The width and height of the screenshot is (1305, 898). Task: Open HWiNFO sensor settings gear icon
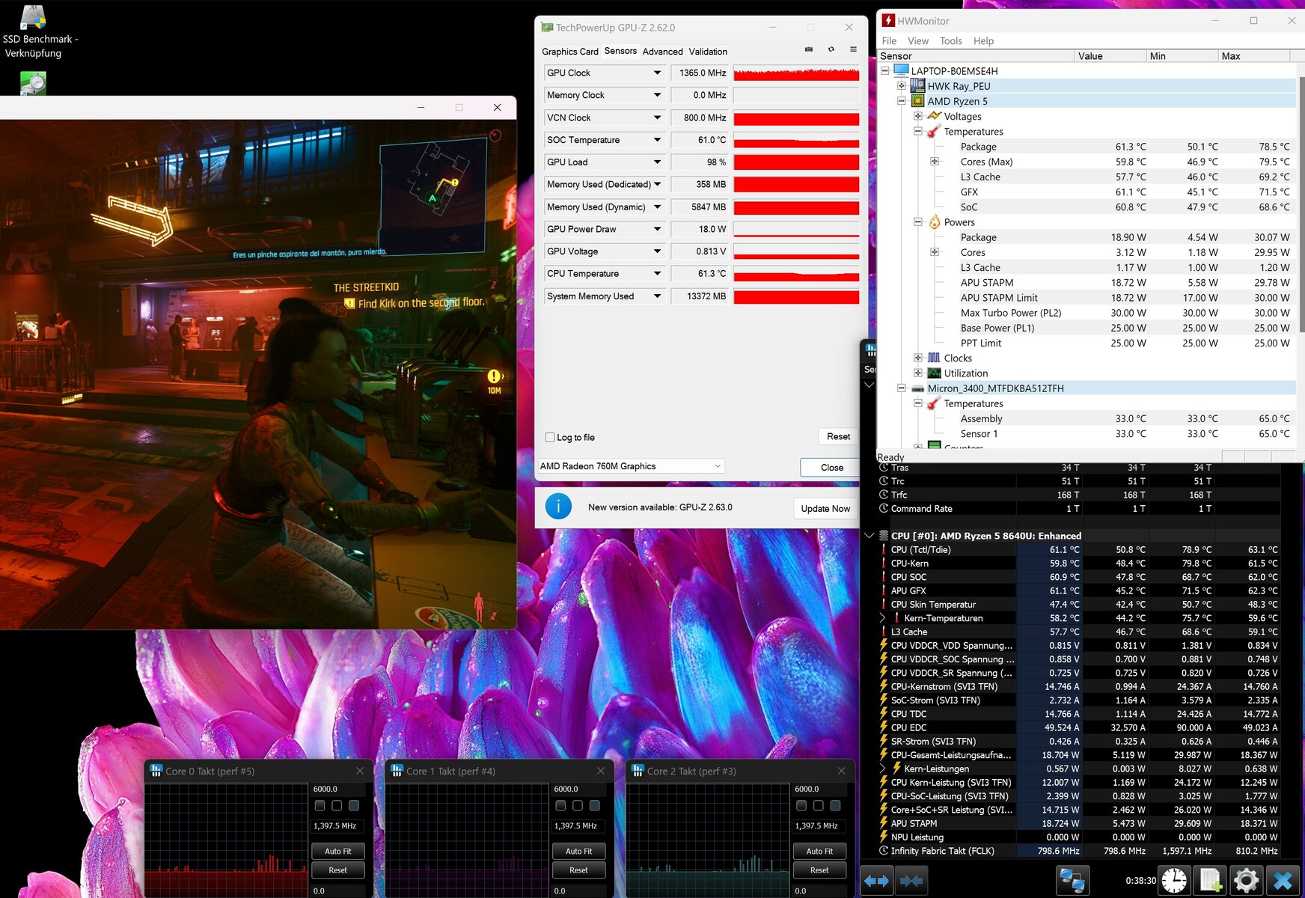tap(1246, 881)
